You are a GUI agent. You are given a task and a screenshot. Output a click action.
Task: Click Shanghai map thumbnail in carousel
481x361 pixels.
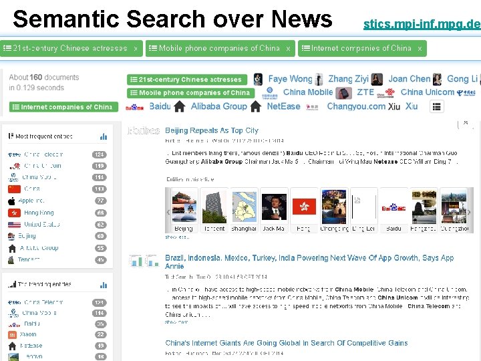tap(245, 207)
